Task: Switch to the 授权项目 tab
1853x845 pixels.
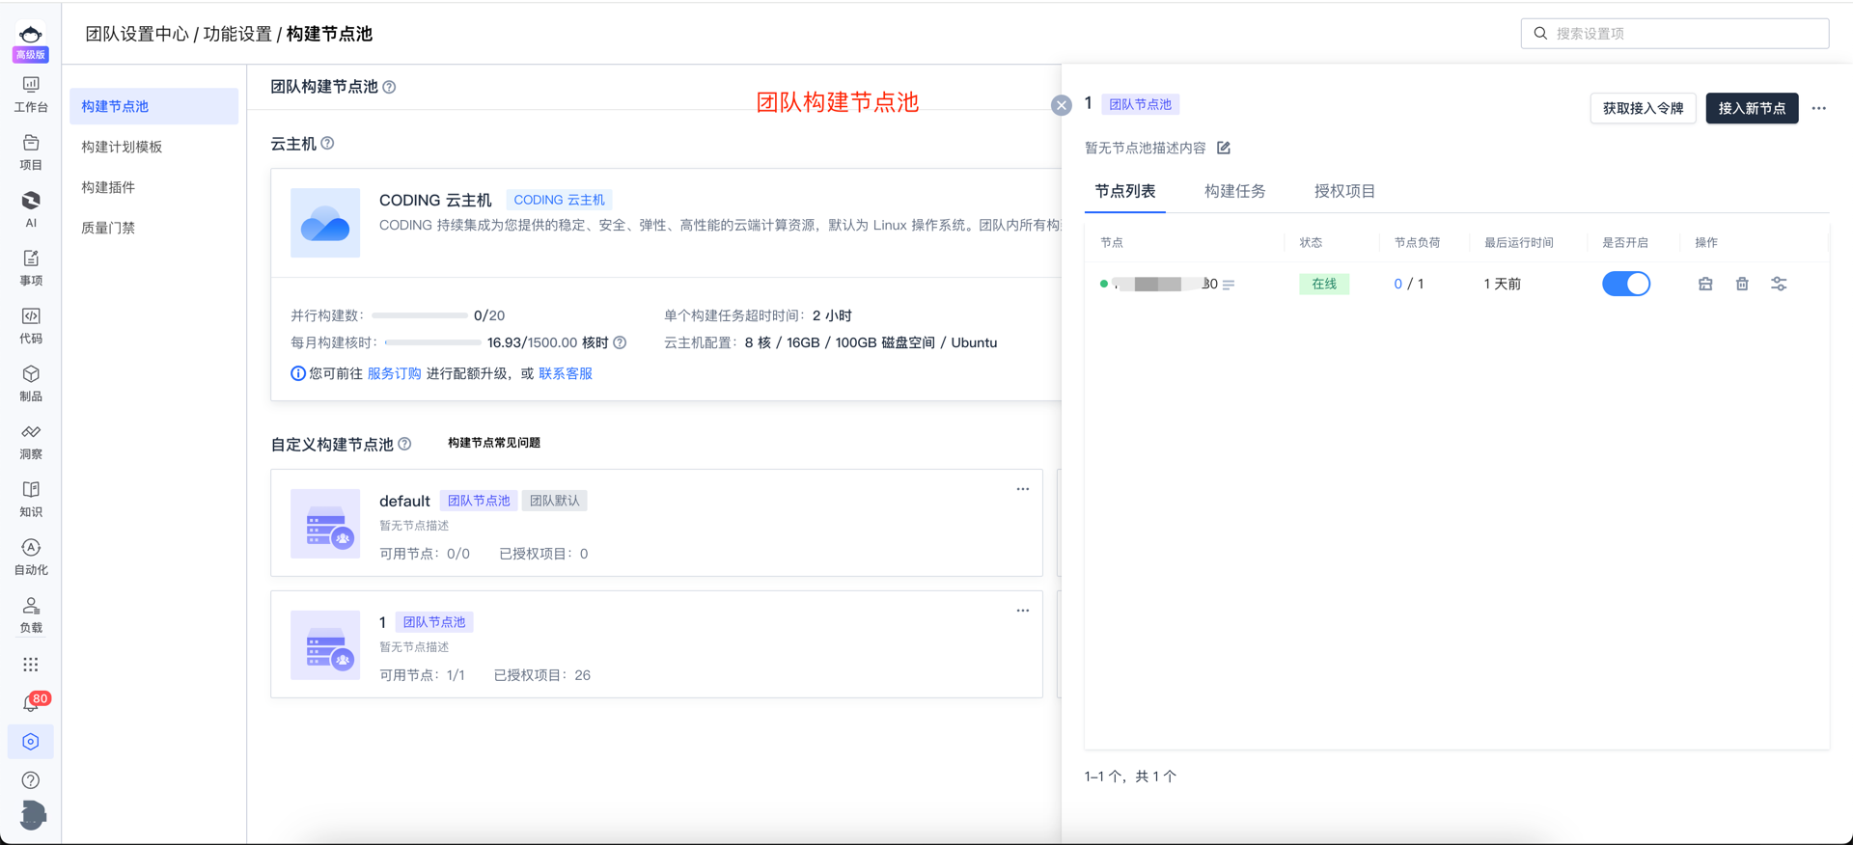Action: tap(1344, 191)
